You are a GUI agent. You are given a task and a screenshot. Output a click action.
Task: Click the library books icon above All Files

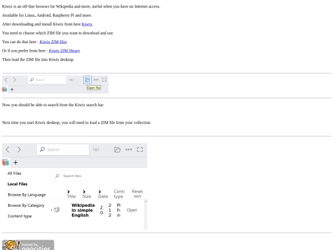click(6, 162)
